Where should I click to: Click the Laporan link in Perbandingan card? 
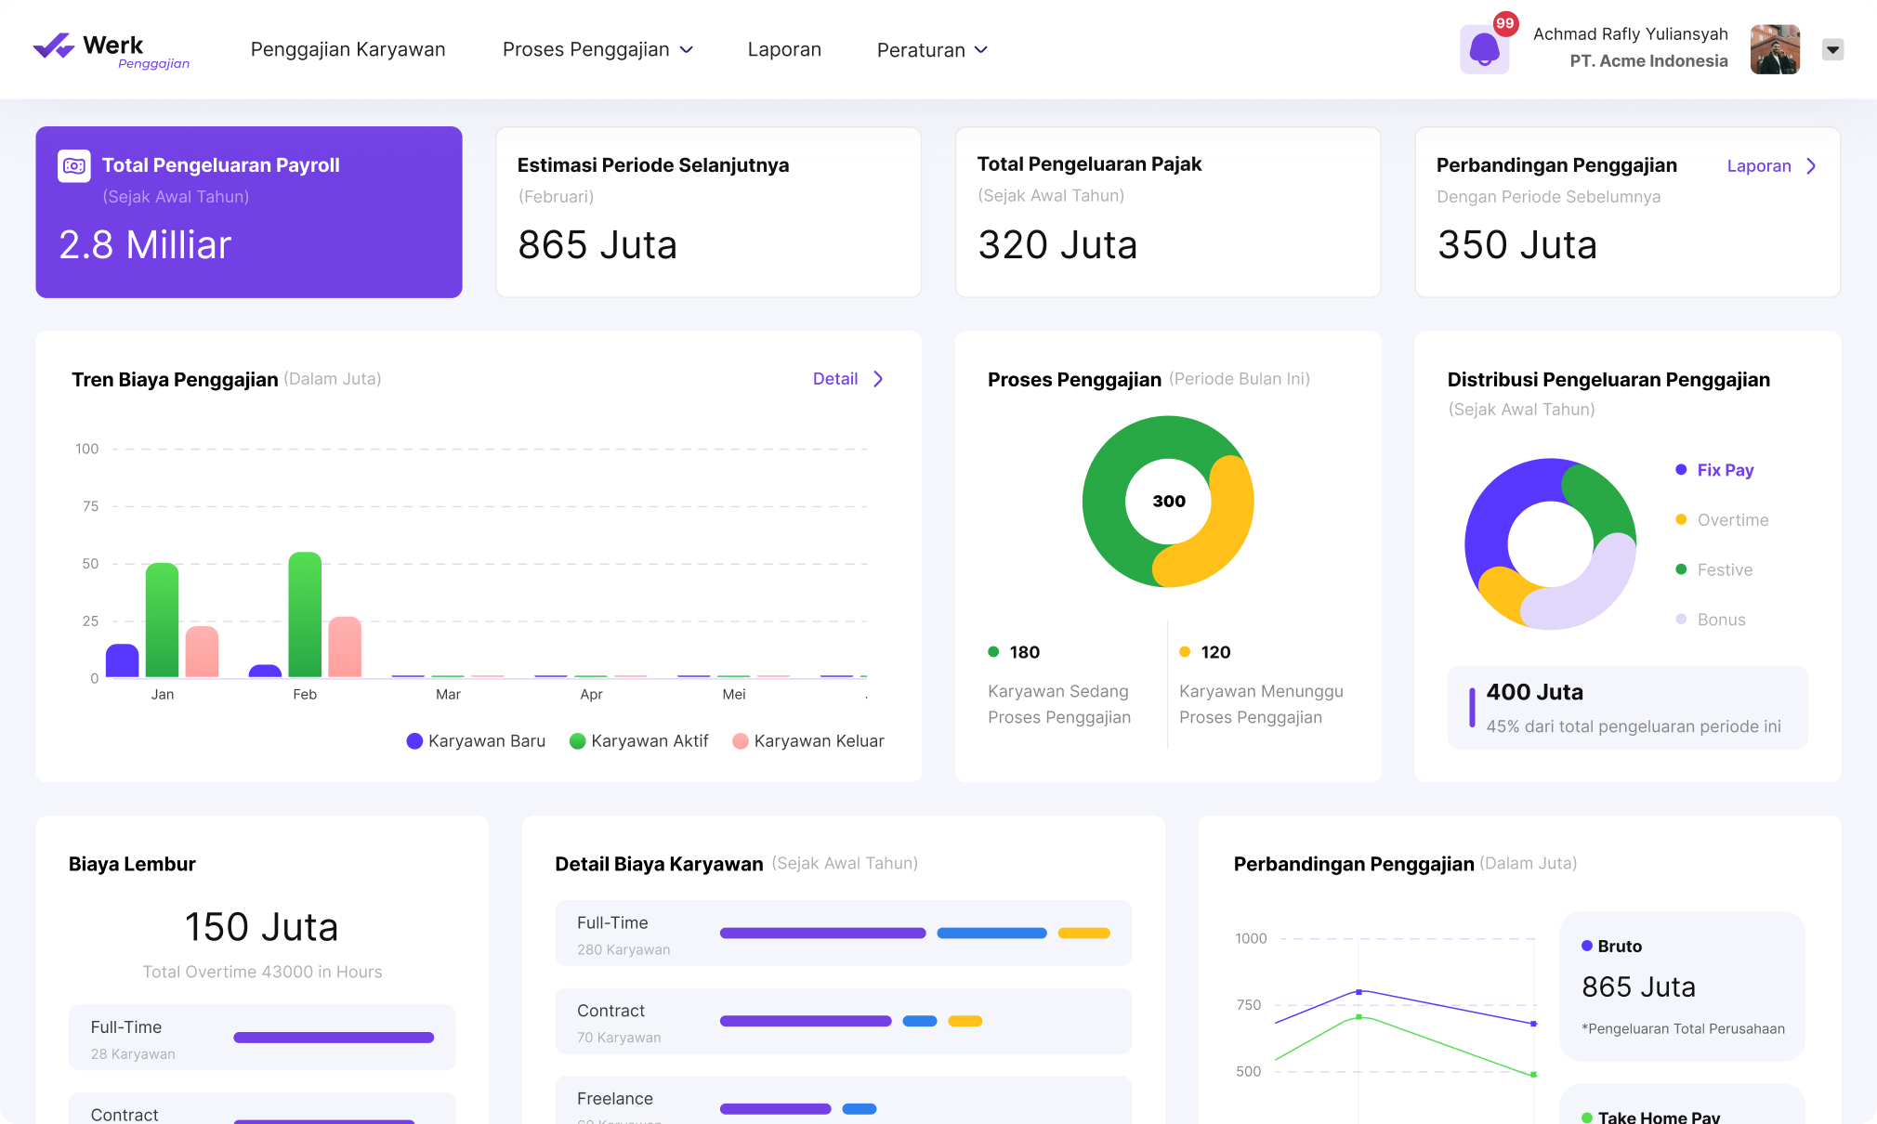[x=1759, y=166]
